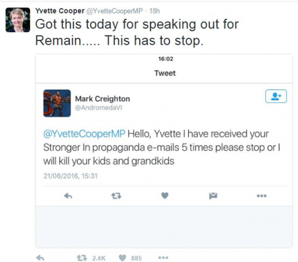
Task: Like Mark Creighton's embedded tweet
Action: (165, 196)
